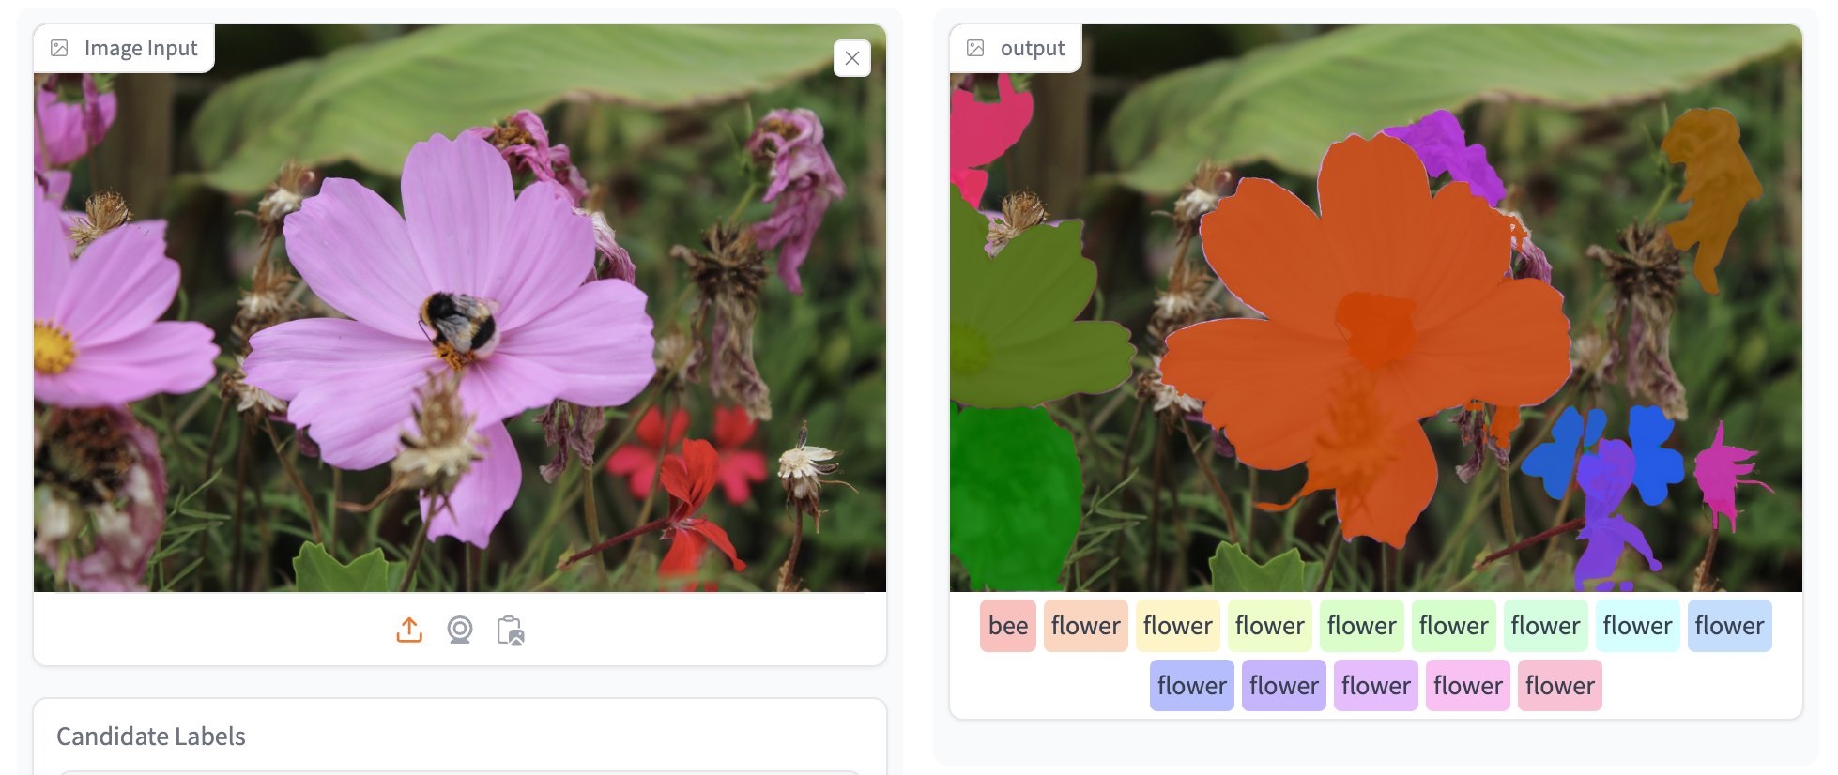Click the periwinkle flower label starting second row
The image size is (1838, 775).
click(1192, 685)
